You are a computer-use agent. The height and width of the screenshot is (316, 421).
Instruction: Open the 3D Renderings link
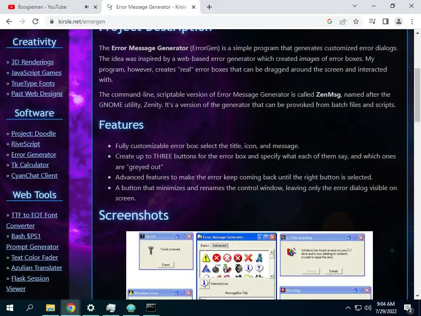coord(32,62)
